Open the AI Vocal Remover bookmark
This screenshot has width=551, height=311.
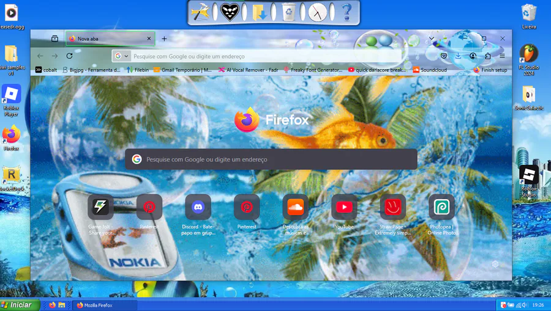coord(248,70)
